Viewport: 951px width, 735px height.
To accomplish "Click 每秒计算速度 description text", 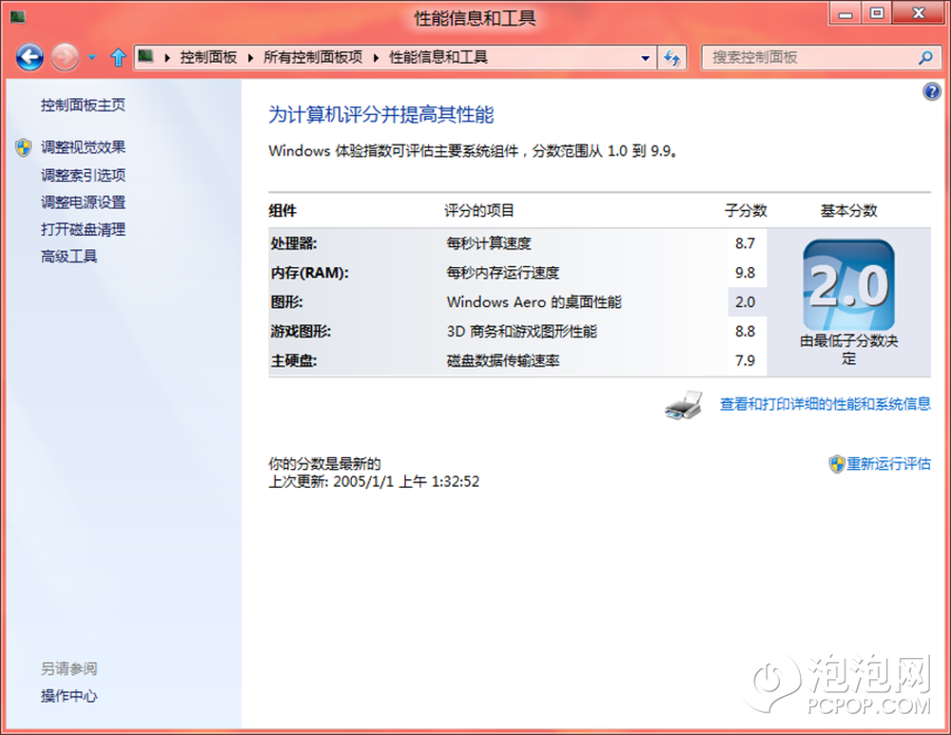I will 489,243.
